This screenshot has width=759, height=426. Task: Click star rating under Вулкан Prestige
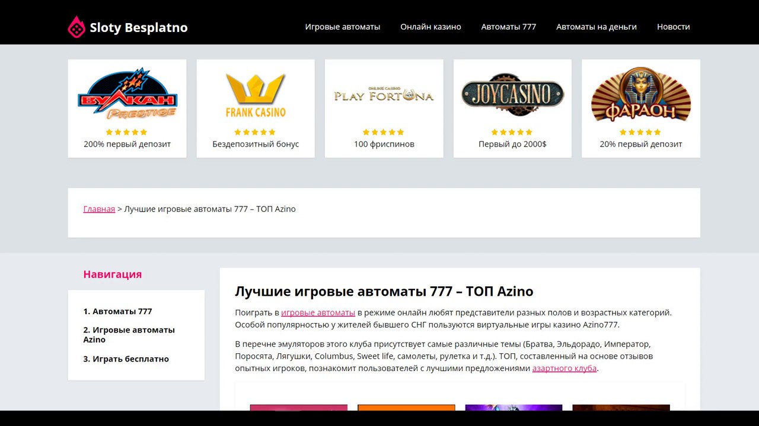pos(126,132)
